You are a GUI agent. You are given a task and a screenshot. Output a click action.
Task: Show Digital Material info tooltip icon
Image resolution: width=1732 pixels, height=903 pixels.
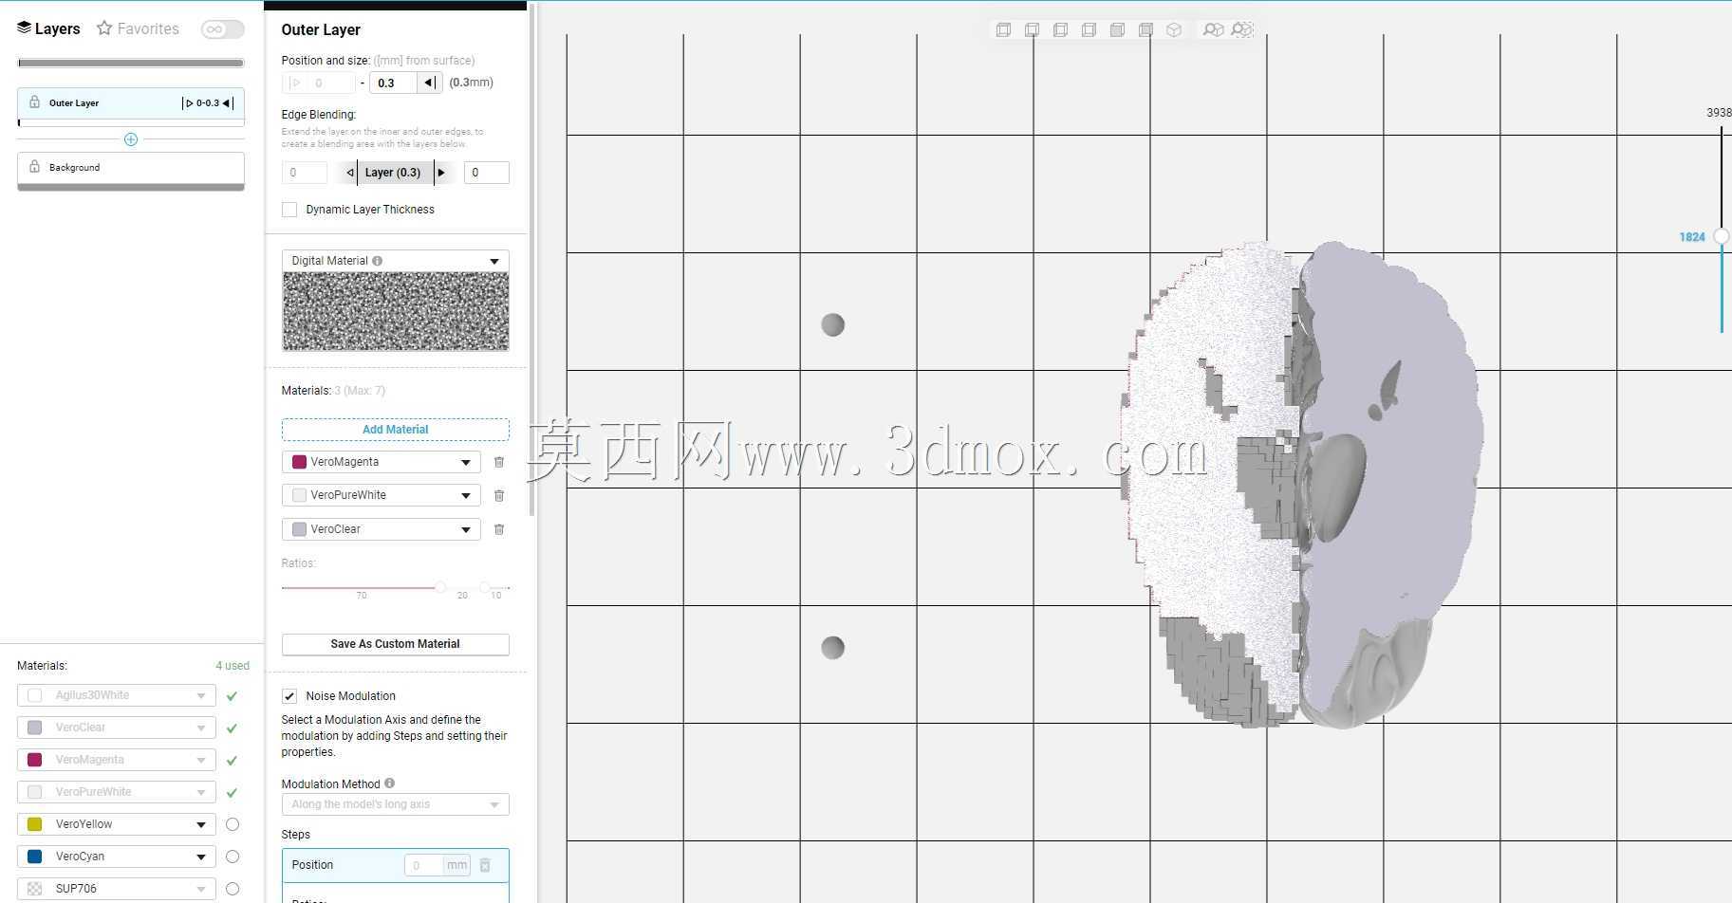[x=378, y=261]
